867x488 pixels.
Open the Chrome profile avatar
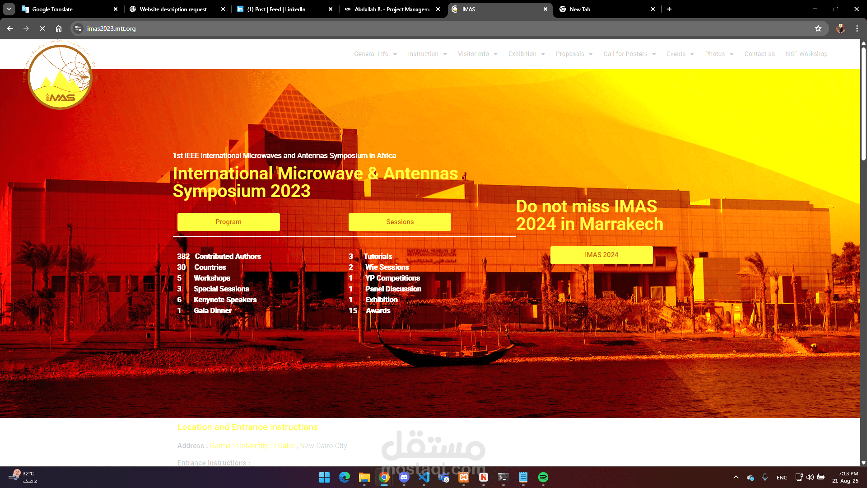(840, 28)
